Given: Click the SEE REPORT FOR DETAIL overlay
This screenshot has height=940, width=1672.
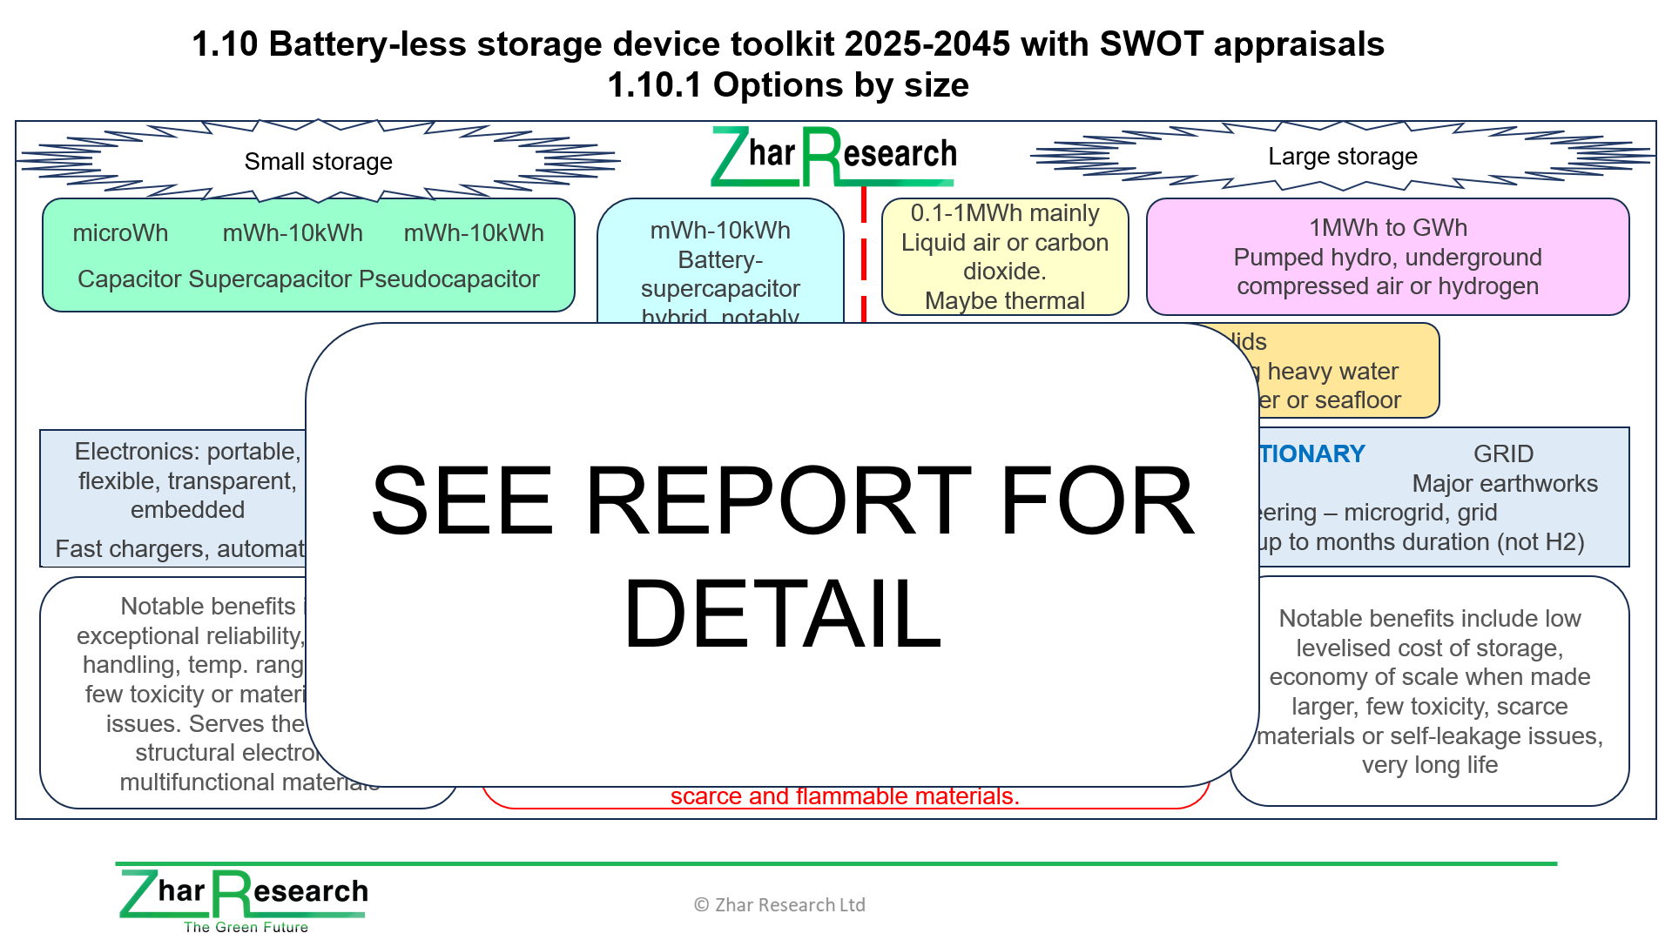Looking at the screenshot, I should (x=781, y=555).
